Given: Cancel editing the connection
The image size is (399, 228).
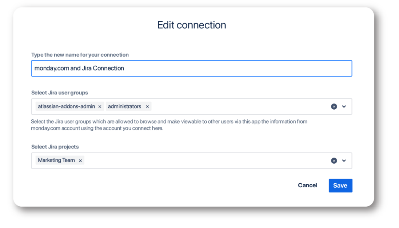Looking at the screenshot, I should 307,186.
